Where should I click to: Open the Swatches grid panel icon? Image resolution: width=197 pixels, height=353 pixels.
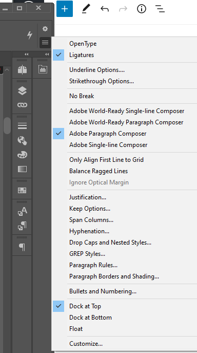pyautogui.click(x=22, y=190)
